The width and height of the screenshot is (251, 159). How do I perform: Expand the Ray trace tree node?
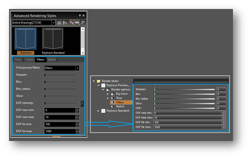point(108,94)
